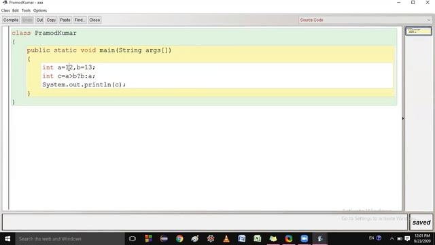Click the text 'class PramodKumar' in the editor
Screen dimensions: 435x245
43,33
